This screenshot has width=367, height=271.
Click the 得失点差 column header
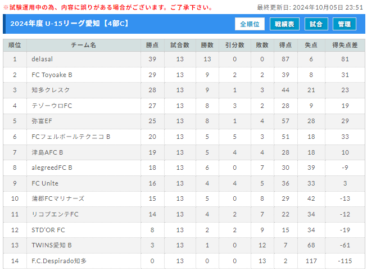pos(345,45)
